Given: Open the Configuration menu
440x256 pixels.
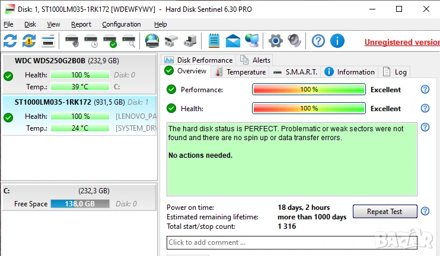Looking at the screenshot, I should pyautogui.click(x=121, y=24).
